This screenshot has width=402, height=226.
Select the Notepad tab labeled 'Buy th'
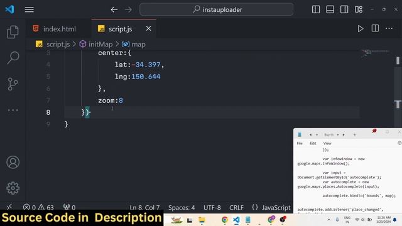pos(329,134)
